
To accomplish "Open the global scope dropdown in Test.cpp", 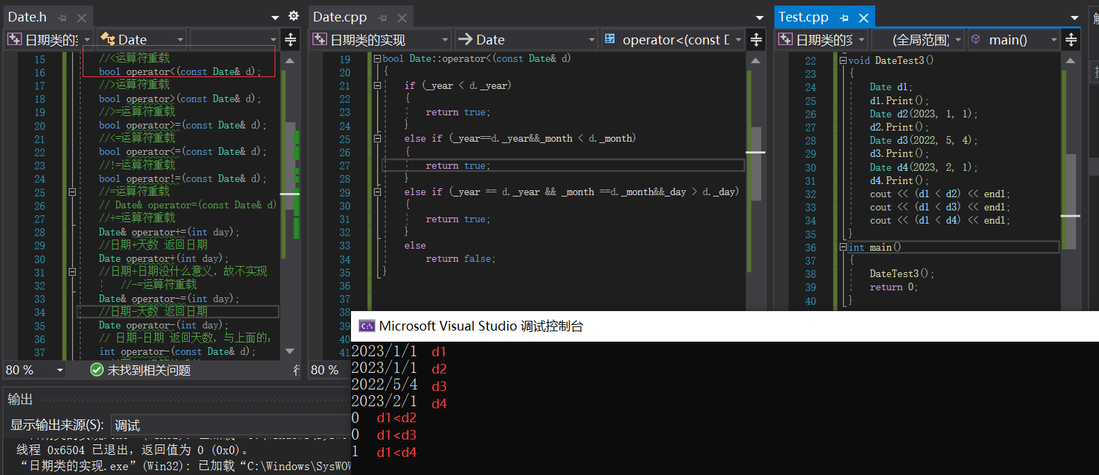I will coord(958,40).
